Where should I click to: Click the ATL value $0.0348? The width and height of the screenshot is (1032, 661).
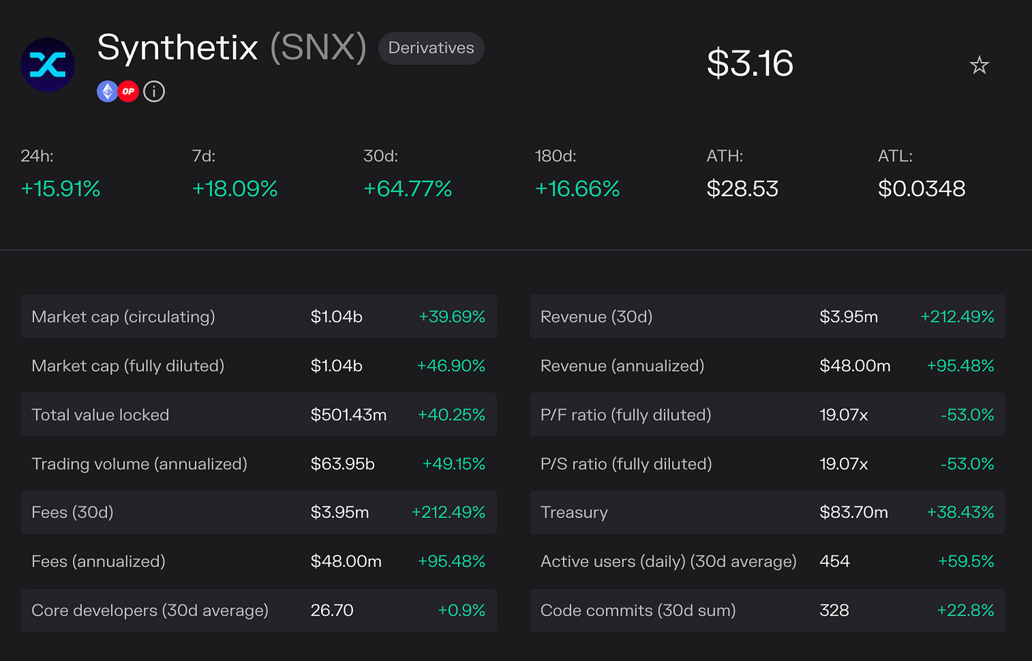coord(921,188)
